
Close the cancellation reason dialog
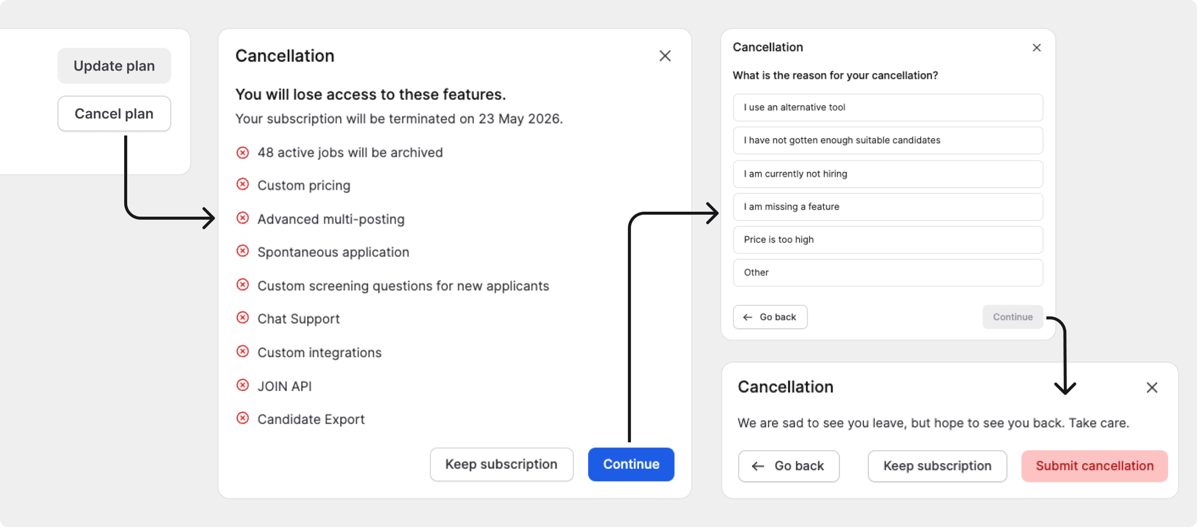coord(1036,48)
